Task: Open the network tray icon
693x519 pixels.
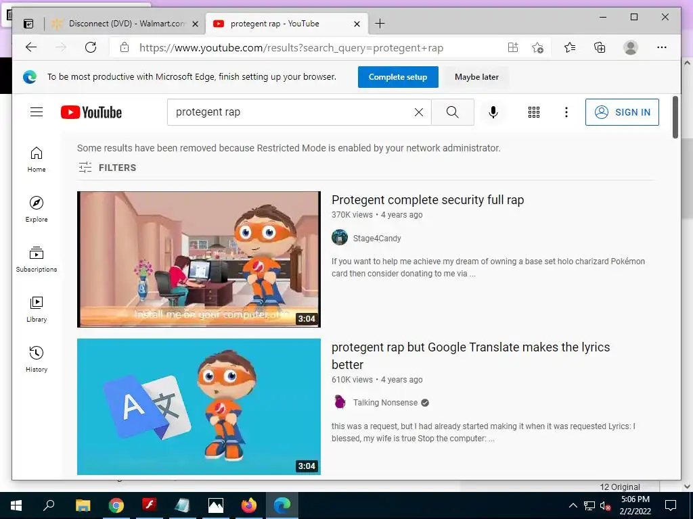Action: click(589, 505)
